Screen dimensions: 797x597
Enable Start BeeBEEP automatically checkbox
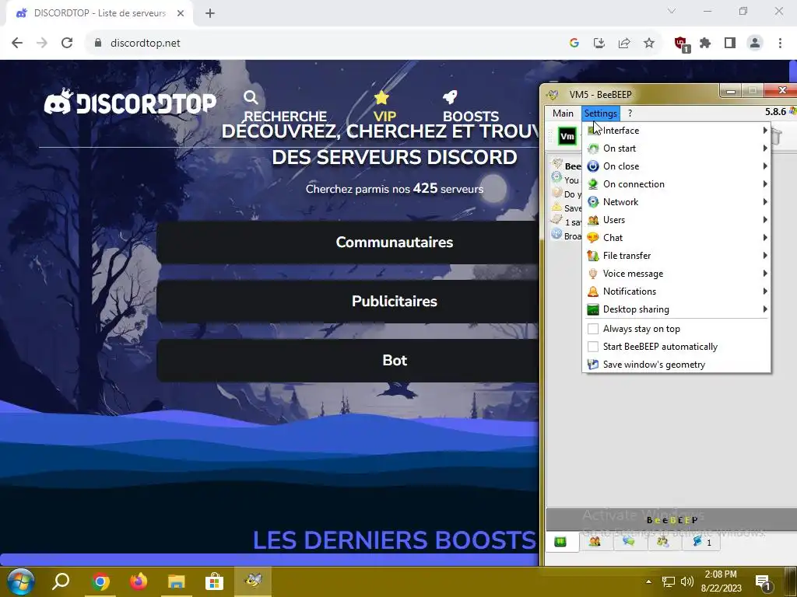coord(592,347)
